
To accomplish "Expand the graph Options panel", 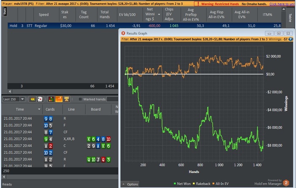I will click(130, 184).
